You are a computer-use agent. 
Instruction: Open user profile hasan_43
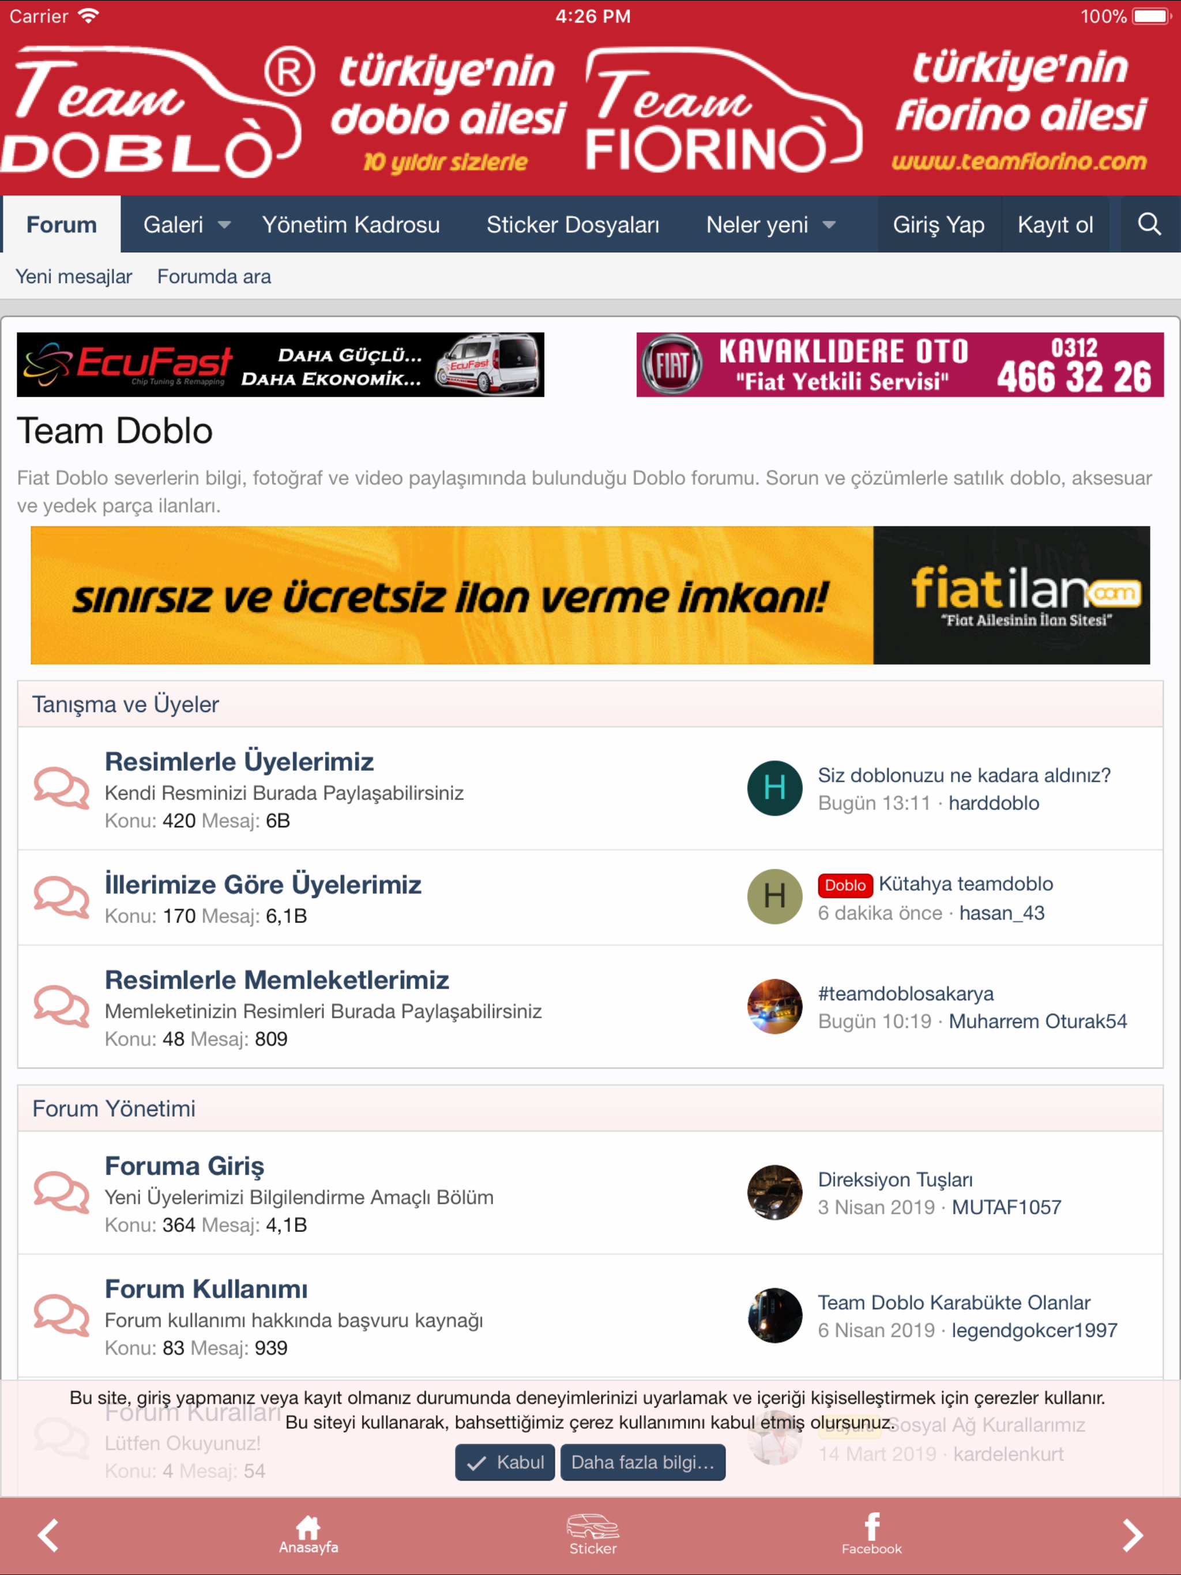1002,913
